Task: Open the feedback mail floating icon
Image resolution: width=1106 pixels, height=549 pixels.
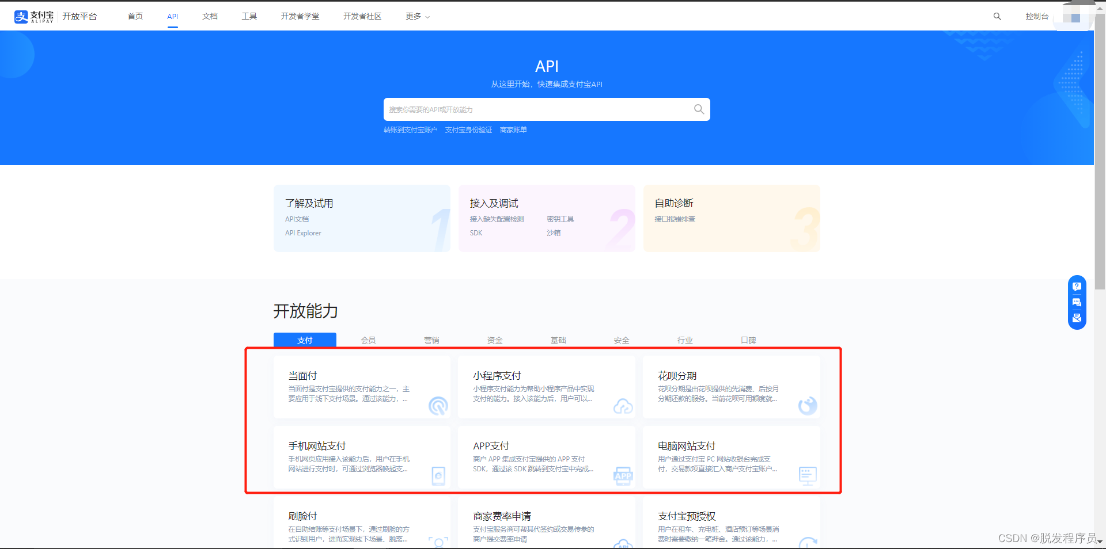Action: 1077,318
